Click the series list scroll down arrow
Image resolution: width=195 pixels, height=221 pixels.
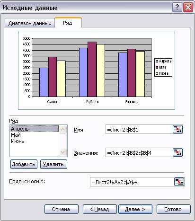point(63,152)
